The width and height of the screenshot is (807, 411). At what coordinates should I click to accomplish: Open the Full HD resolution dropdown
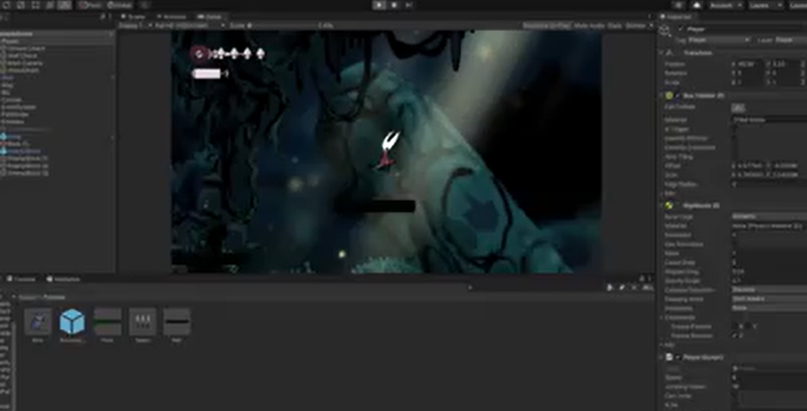tap(190, 25)
